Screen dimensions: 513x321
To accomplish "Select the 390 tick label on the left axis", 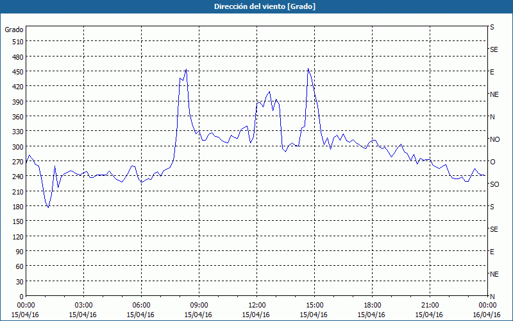I will coord(18,102).
